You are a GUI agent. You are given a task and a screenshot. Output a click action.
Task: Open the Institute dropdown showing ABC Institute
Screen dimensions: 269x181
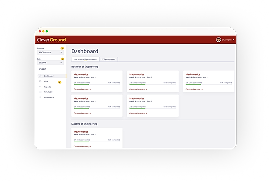pyautogui.click(x=50, y=52)
